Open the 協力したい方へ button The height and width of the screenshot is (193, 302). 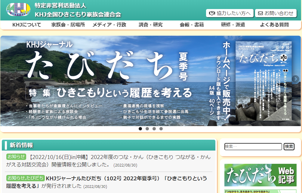click(x=230, y=13)
